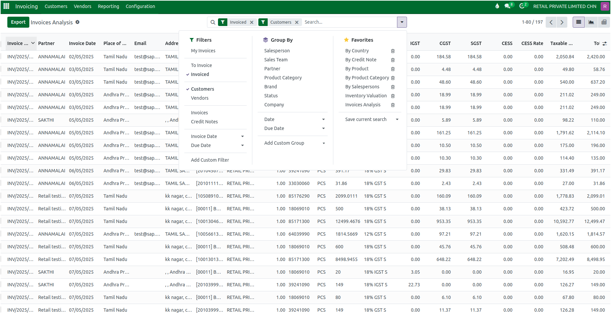Viewport: 611px width, 316px height.
Task: Disable the checked Invoiced filter option
Action: click(200, 74)
